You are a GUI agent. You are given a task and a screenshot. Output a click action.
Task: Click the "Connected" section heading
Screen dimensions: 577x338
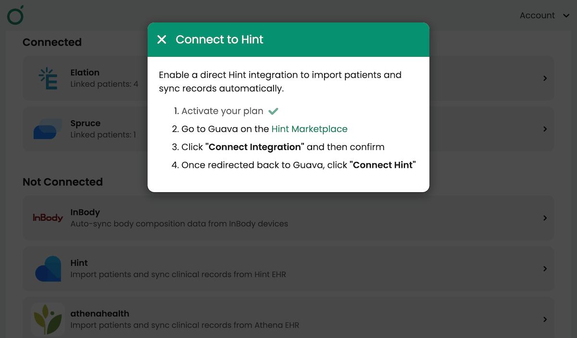coord(52,42)
